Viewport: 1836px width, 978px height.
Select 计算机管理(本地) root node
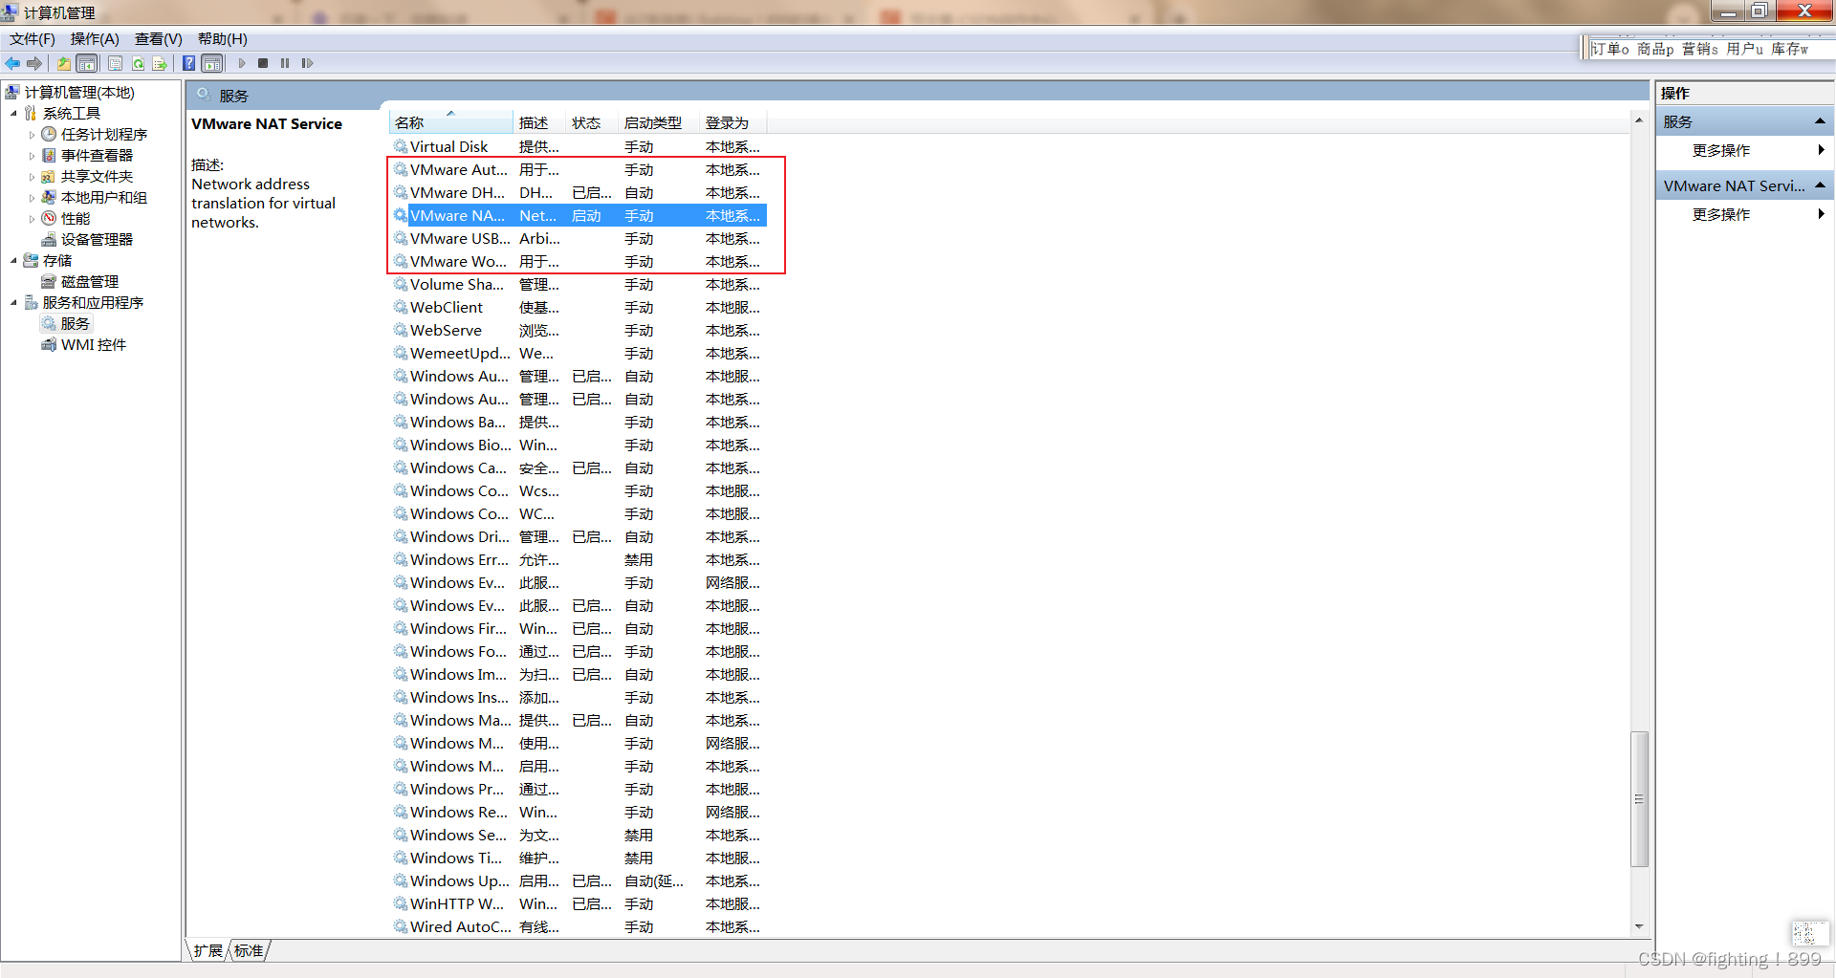coord(79,93)
